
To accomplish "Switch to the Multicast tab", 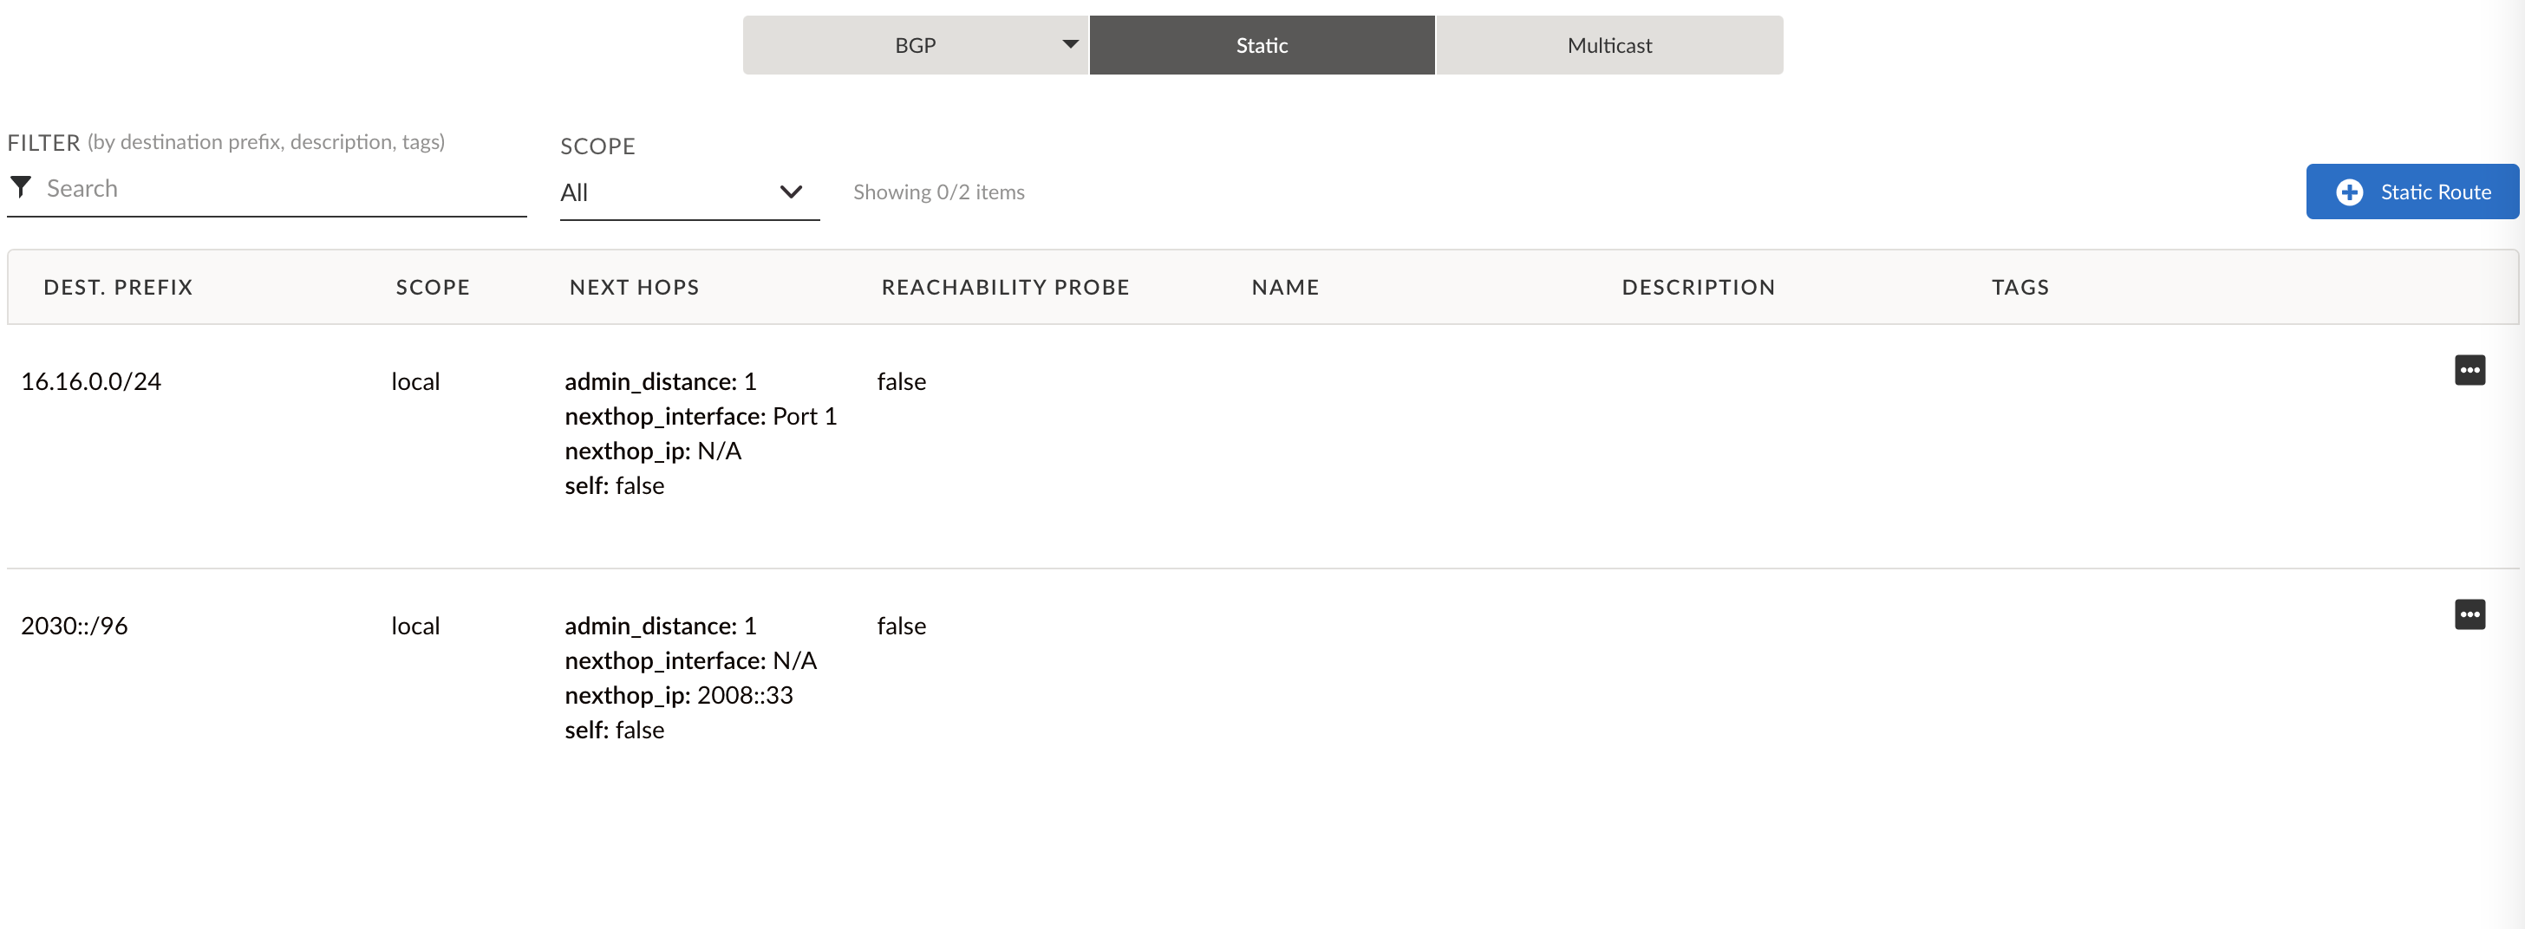I will tap(1608, 45).
